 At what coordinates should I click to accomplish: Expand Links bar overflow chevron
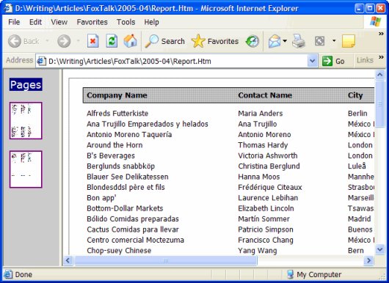(381, 57)
